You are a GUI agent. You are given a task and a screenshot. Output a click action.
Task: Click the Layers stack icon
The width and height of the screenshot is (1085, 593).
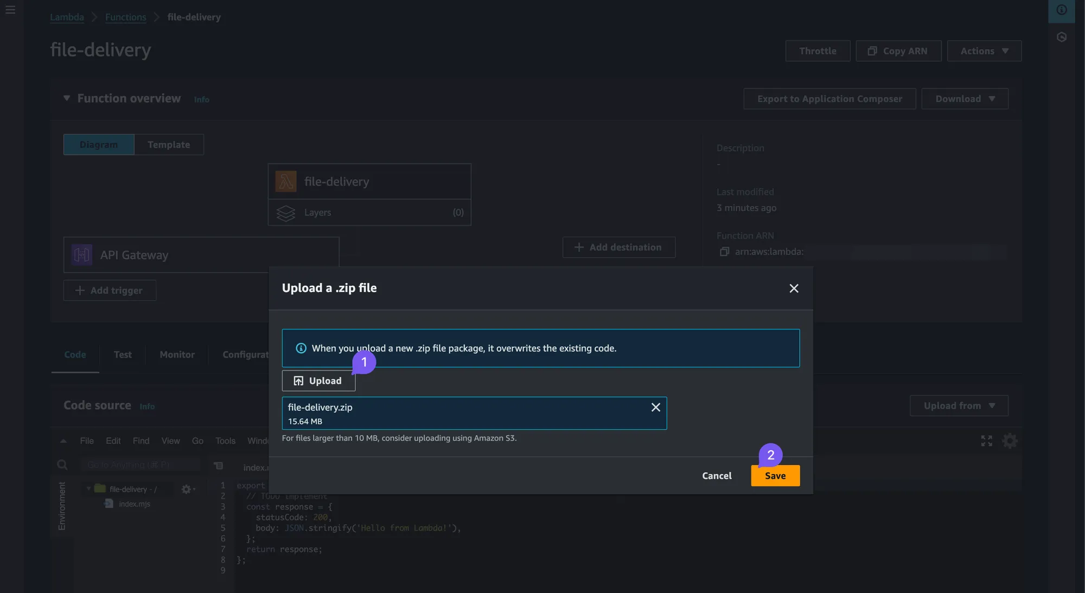tap(286, 213)
